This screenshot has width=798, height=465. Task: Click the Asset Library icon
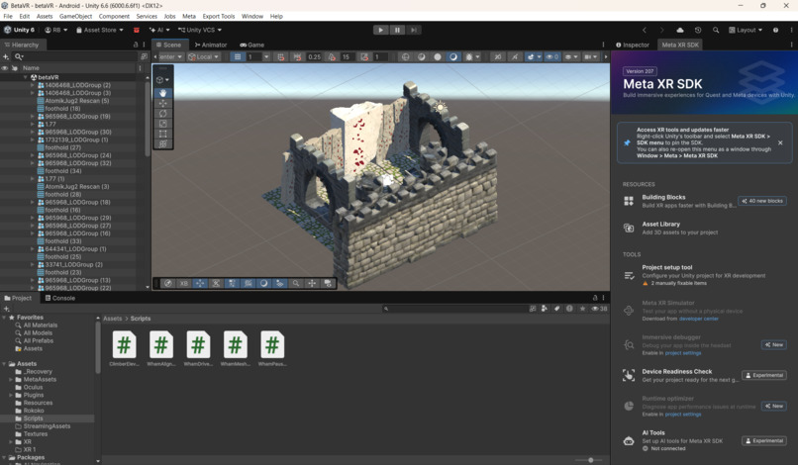point(629,228)
